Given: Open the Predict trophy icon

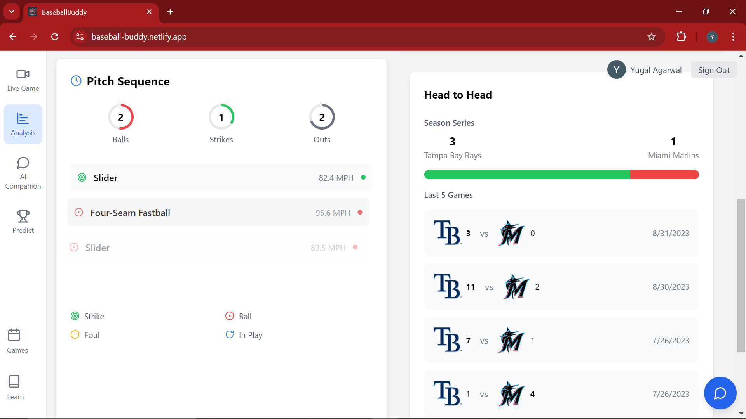Looking at the screenshot, I should (23, 216).
